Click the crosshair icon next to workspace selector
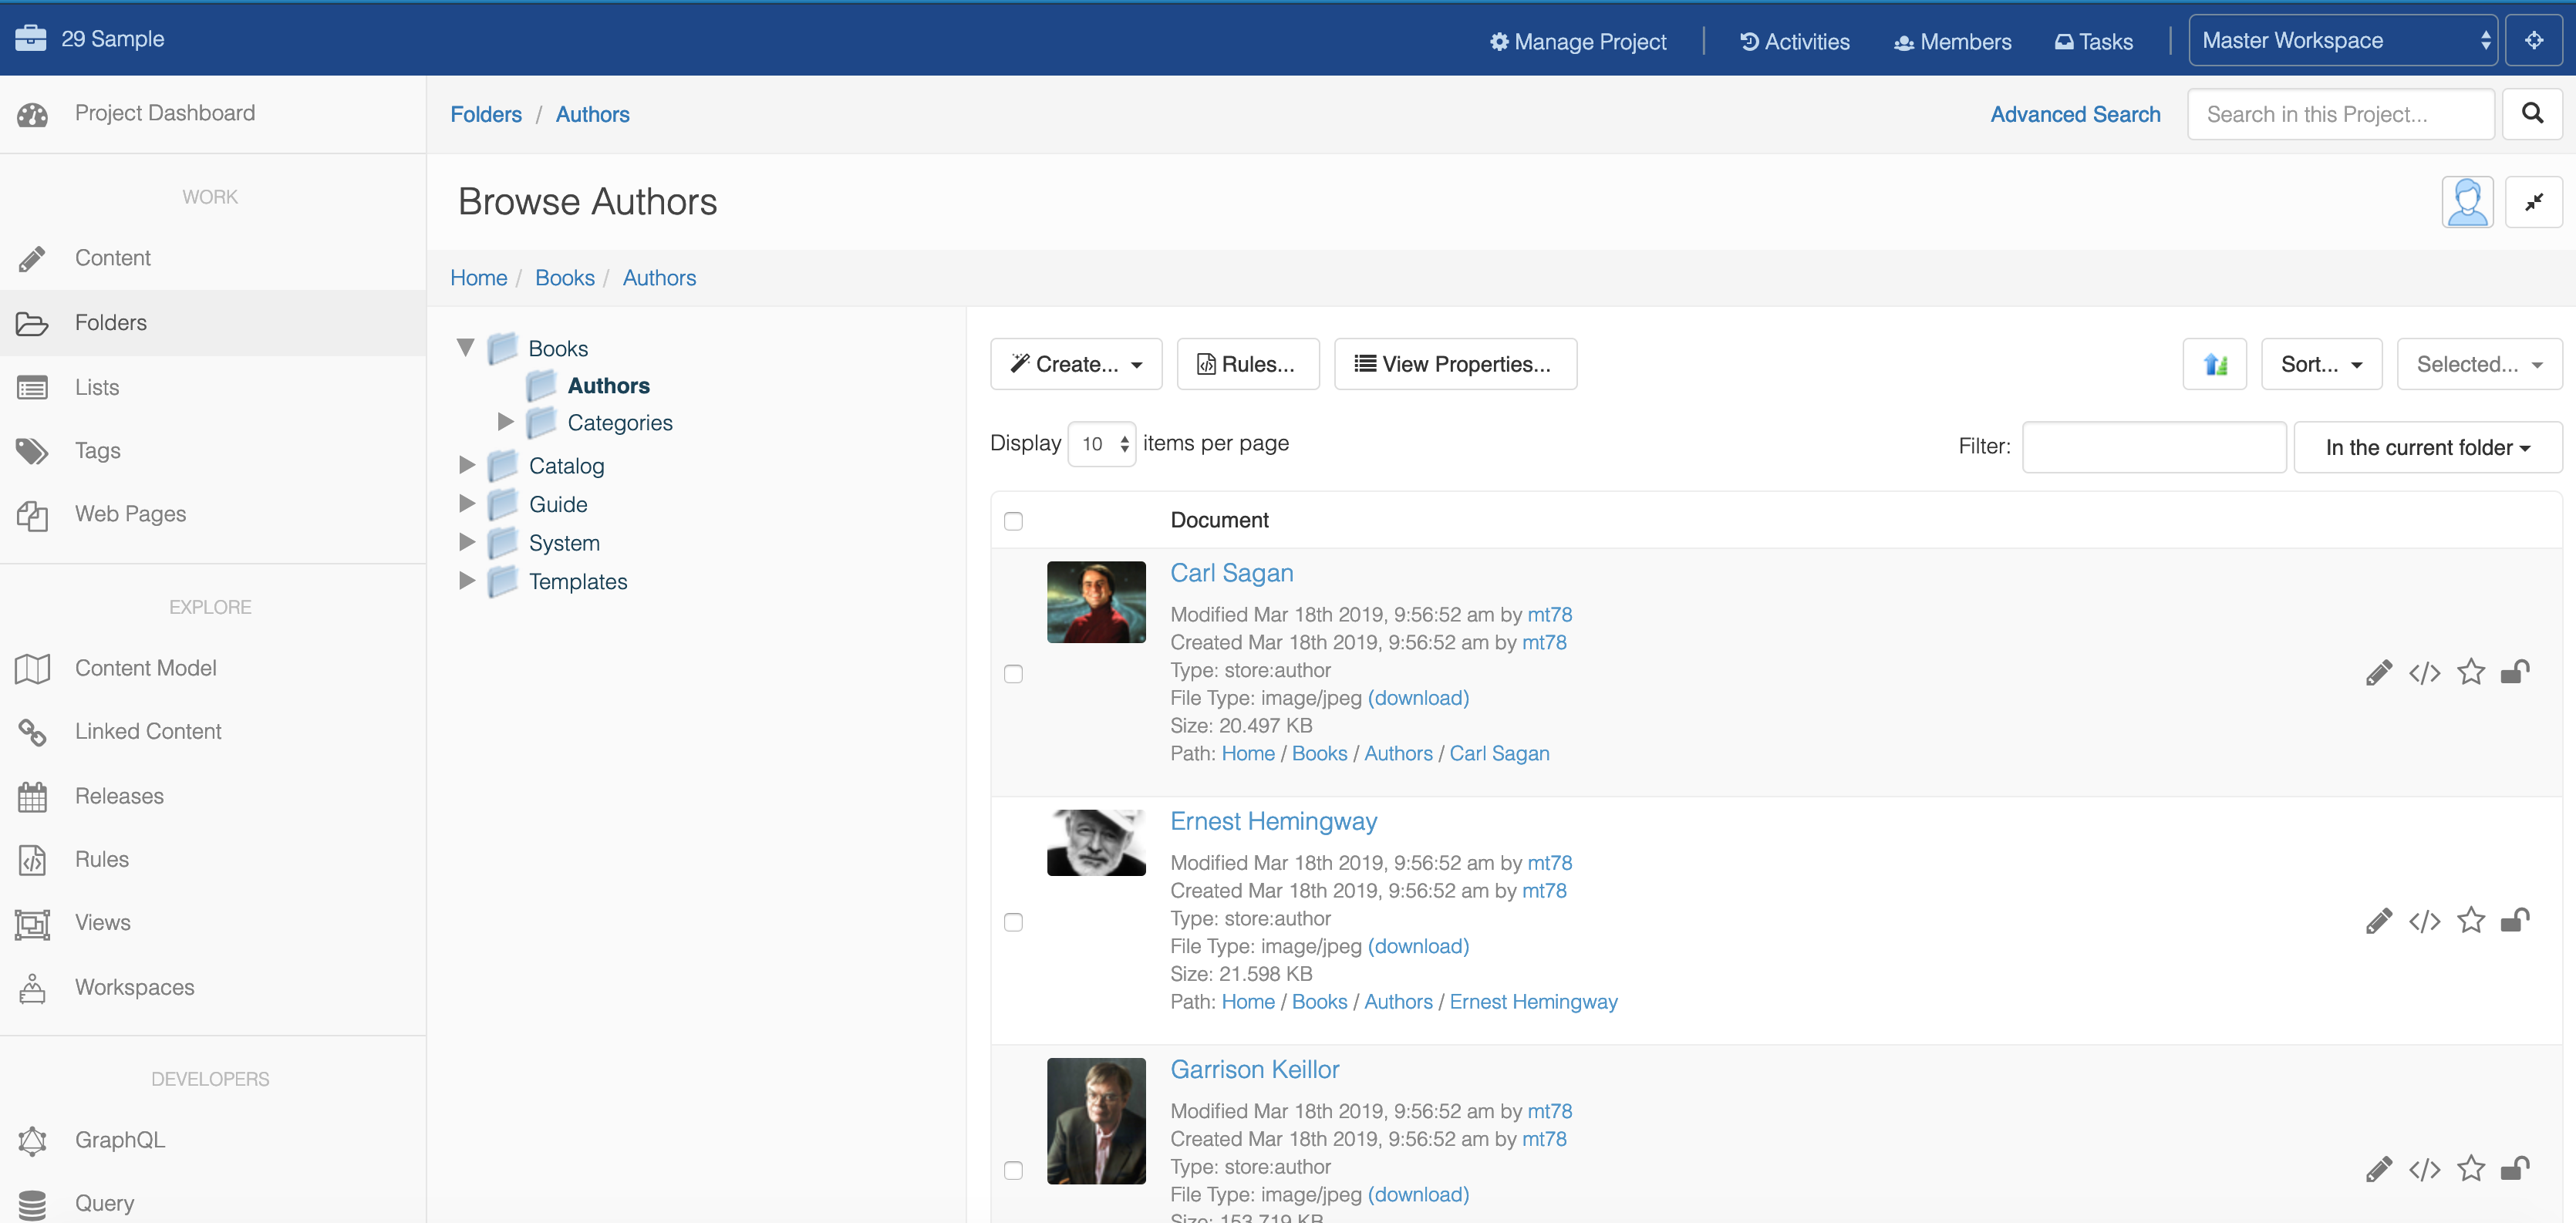 (x=2534, y=40)
